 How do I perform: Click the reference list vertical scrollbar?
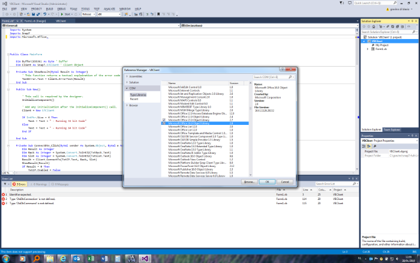tap(250, 129)
